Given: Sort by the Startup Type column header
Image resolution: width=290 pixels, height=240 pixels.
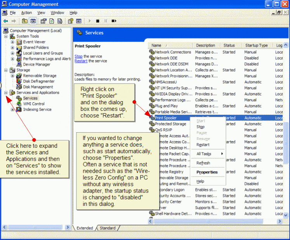Looking at the screenshot, I should coord(257,46).
